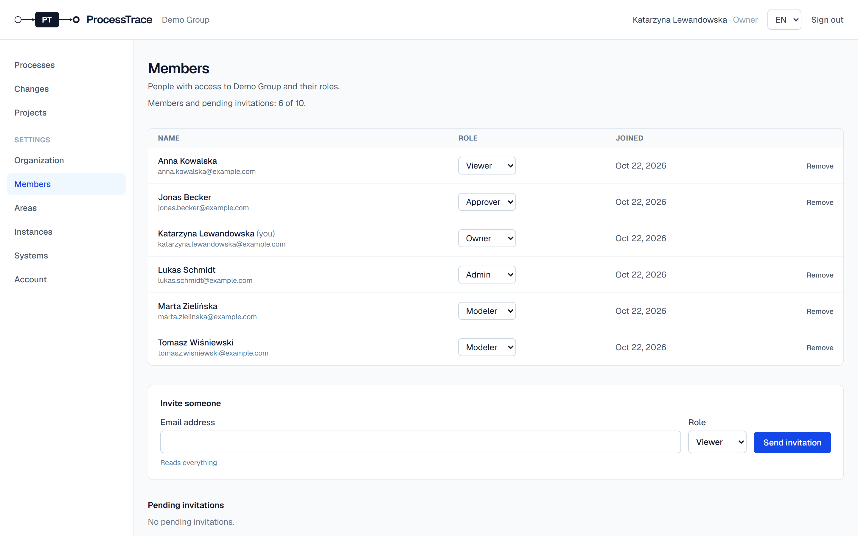The width and height of the screenshot is (858, 536).
Task: Remove Lukas Schmidt from members
Action: 820,275
